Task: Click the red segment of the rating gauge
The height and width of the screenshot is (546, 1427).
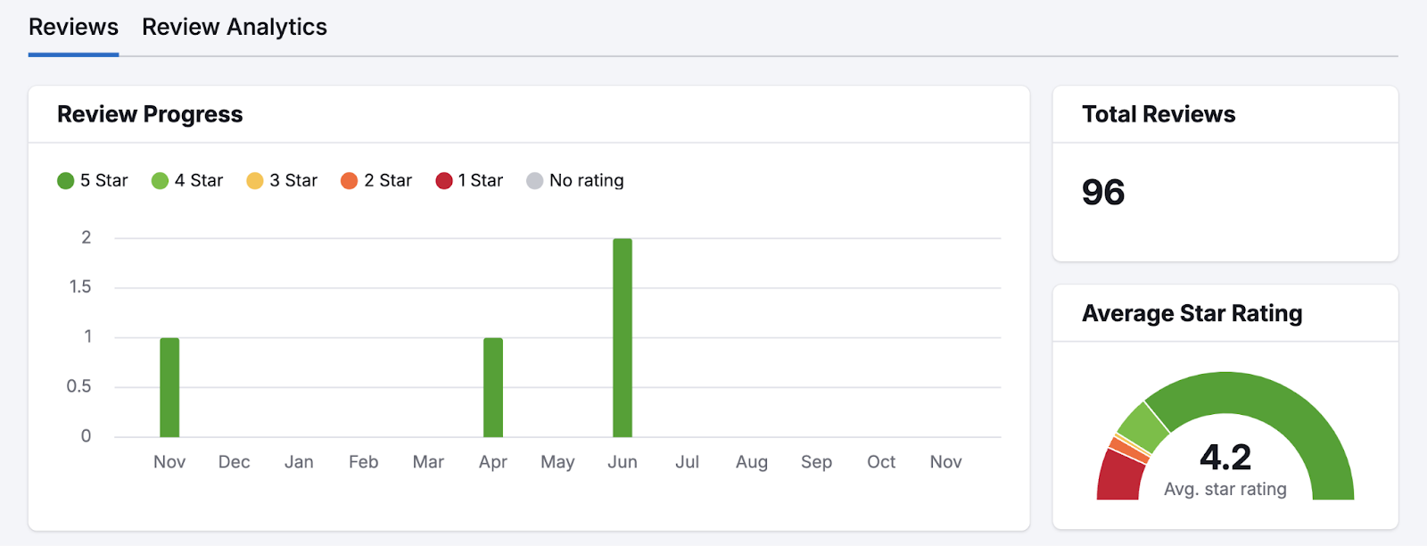Action: pos(1119,476)
